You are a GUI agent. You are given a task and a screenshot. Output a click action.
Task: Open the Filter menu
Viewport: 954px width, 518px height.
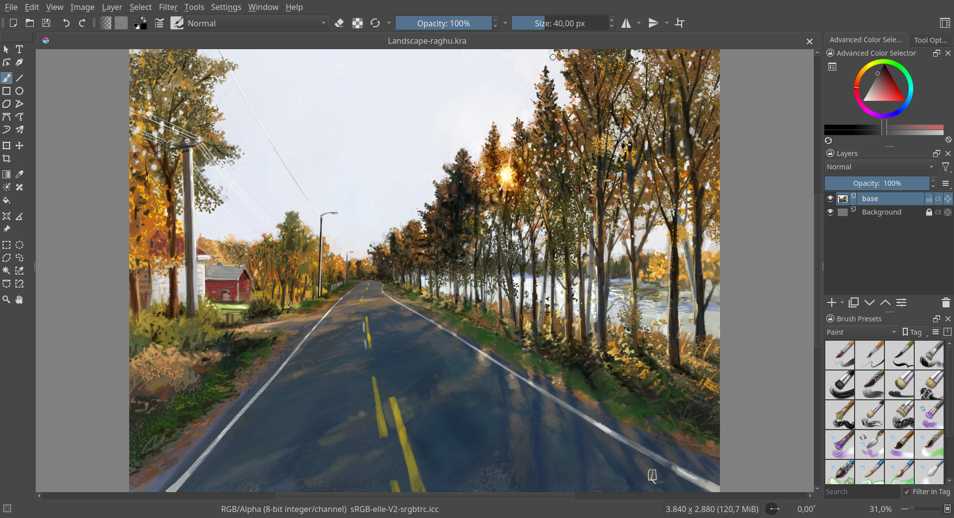(168, 7)
